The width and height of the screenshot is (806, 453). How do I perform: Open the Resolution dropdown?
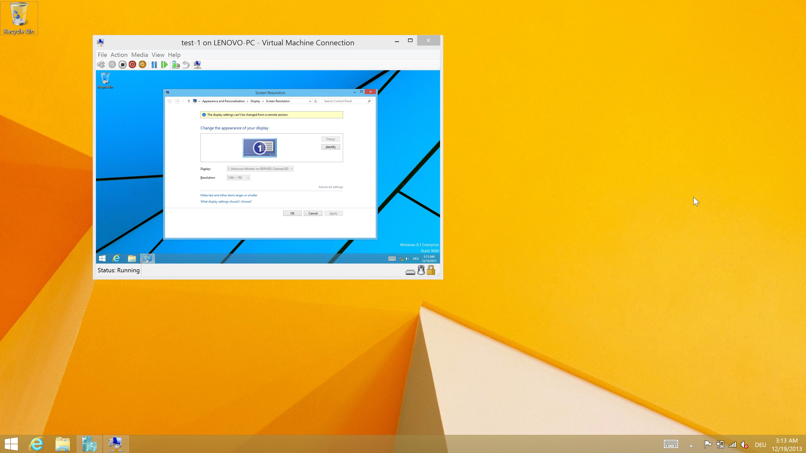coord(238,178)
